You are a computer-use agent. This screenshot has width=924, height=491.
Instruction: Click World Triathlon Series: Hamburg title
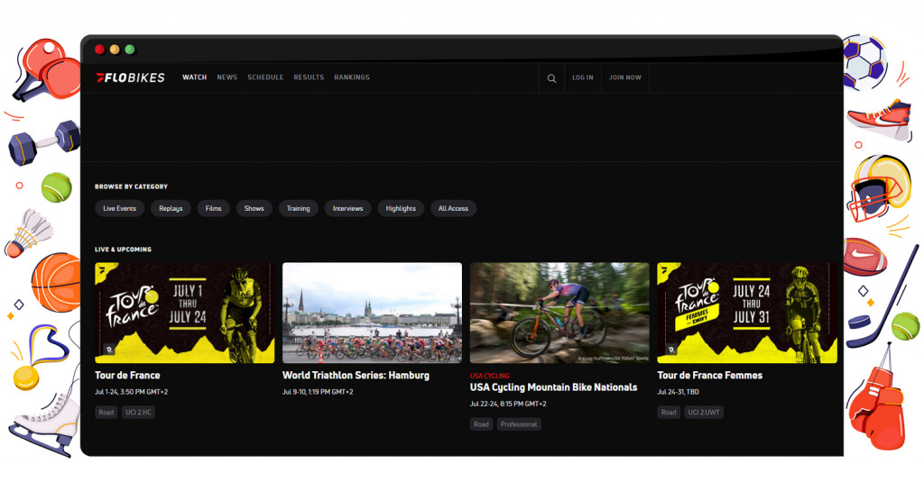click(356, 375)
